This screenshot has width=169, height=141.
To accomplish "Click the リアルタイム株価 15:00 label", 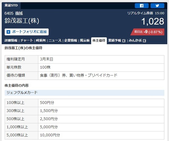I will coord(146,13).
